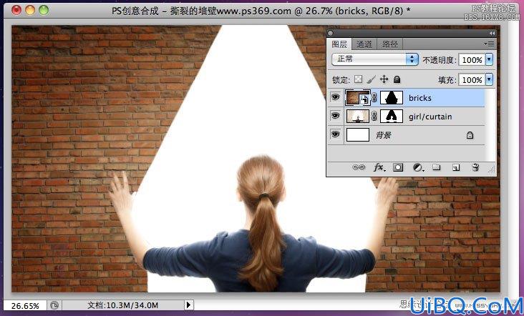Select the girl/curtain layer thumbnail
This screenshot has width=524, height=316.
pos(358,116)
